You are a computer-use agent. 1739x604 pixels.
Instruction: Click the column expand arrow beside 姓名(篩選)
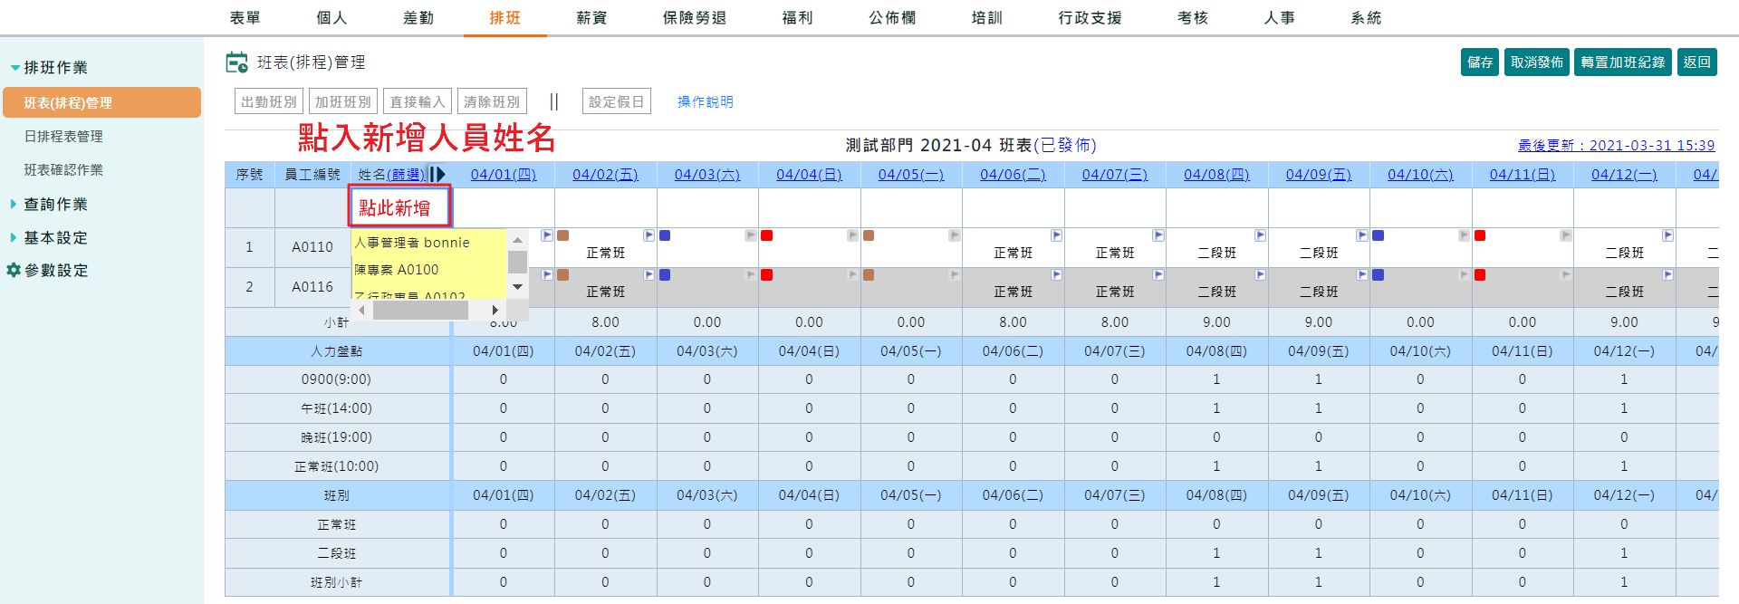coord(437,174)
